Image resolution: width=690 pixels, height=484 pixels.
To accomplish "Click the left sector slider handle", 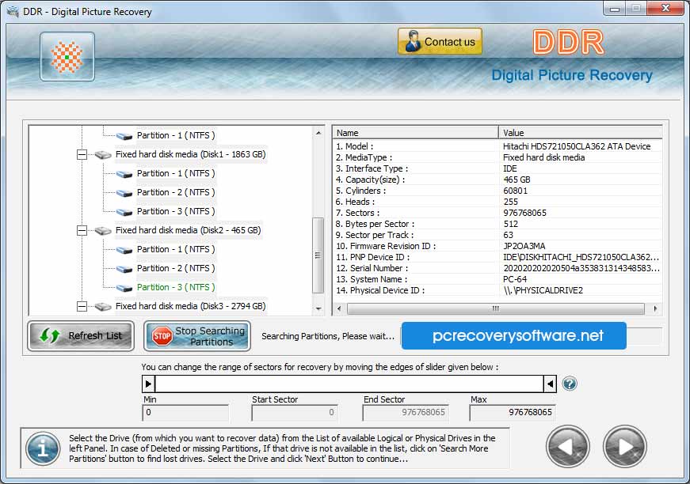I will tap(148, 384).
